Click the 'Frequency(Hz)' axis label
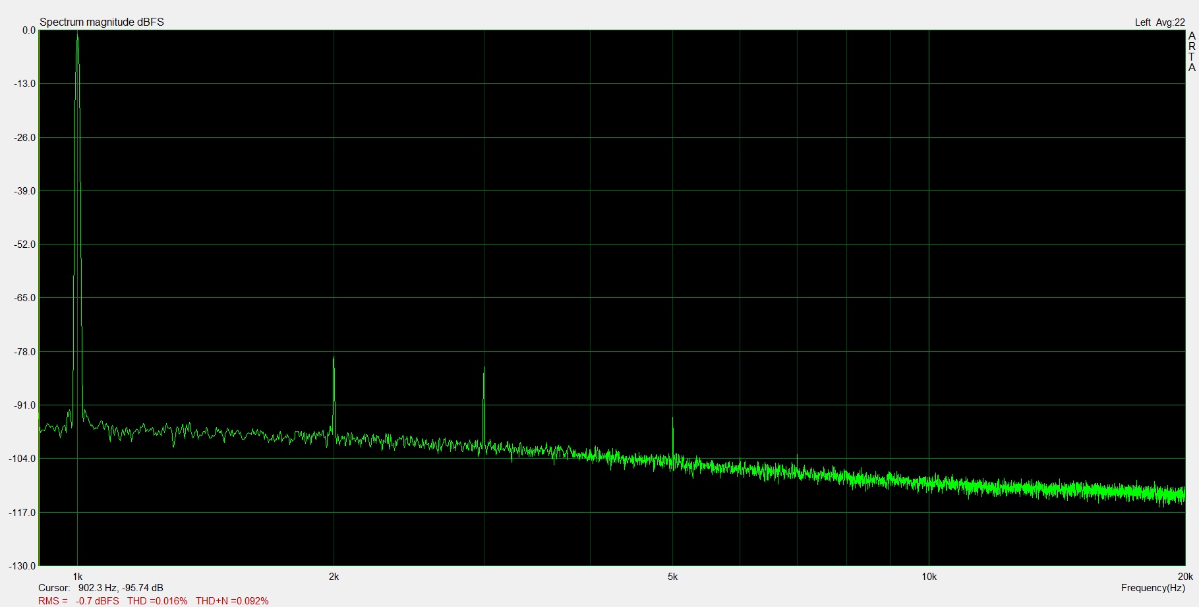Image resolution: width=1199 pixels, height=607 pixels. point(1153,588)
